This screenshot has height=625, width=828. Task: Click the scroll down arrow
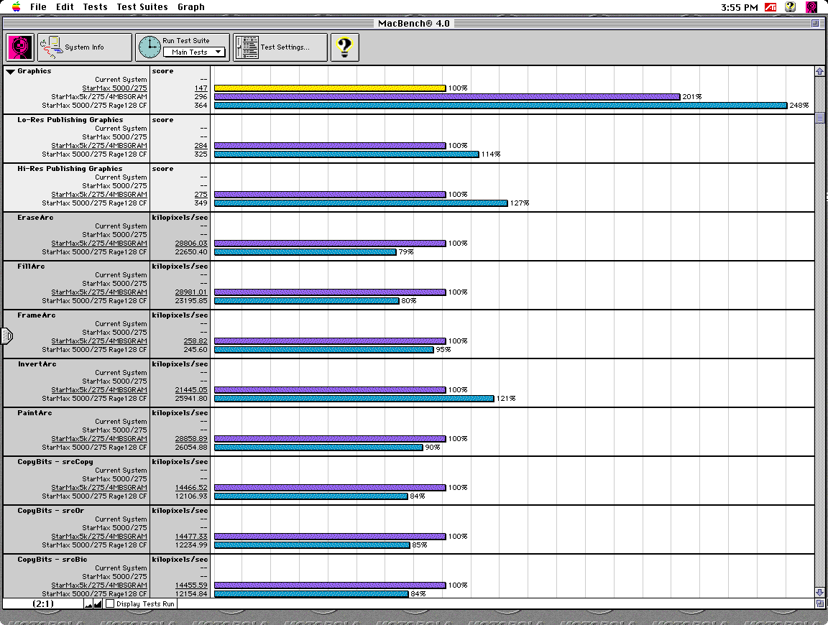coord(819,592)
